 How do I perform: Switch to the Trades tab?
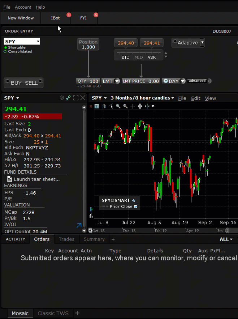[x=66, y=239]
